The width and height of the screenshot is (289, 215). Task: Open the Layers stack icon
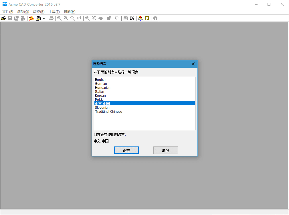(x=117, y=18)
